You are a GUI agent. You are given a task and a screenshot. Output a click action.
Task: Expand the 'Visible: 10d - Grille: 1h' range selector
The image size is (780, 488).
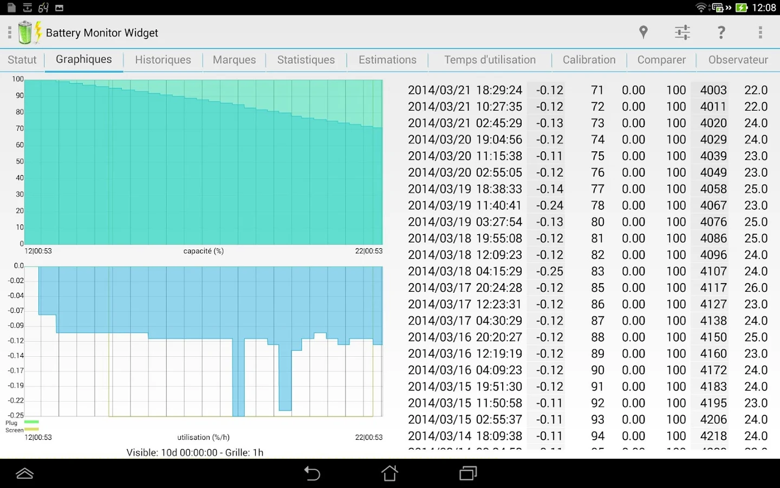point(194,452)
